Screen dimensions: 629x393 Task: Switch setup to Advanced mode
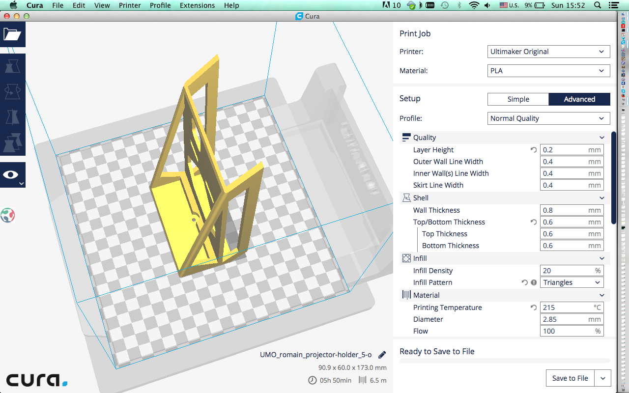(579, 99)
